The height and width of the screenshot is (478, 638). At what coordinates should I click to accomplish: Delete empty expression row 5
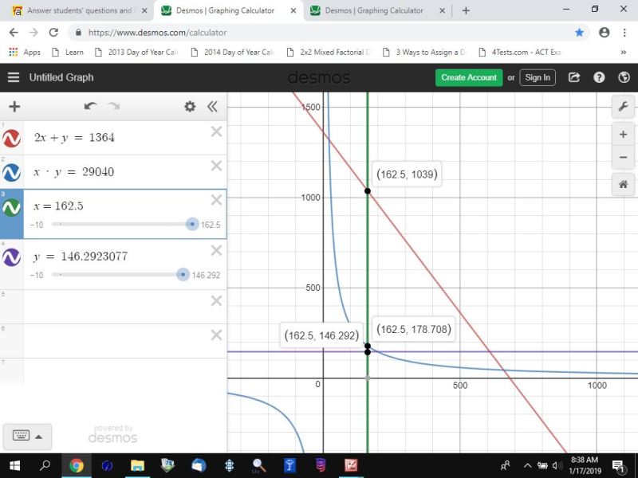click(216, 300)
